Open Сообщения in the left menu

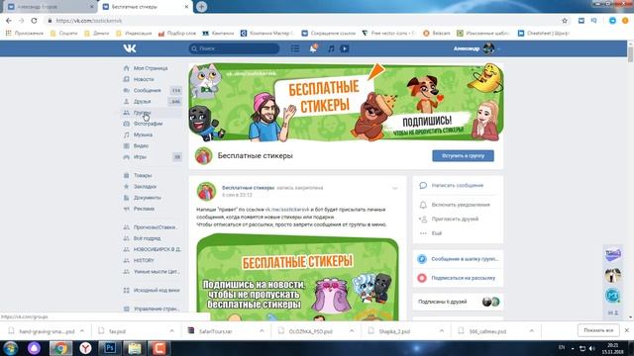(x=148, y=90)
